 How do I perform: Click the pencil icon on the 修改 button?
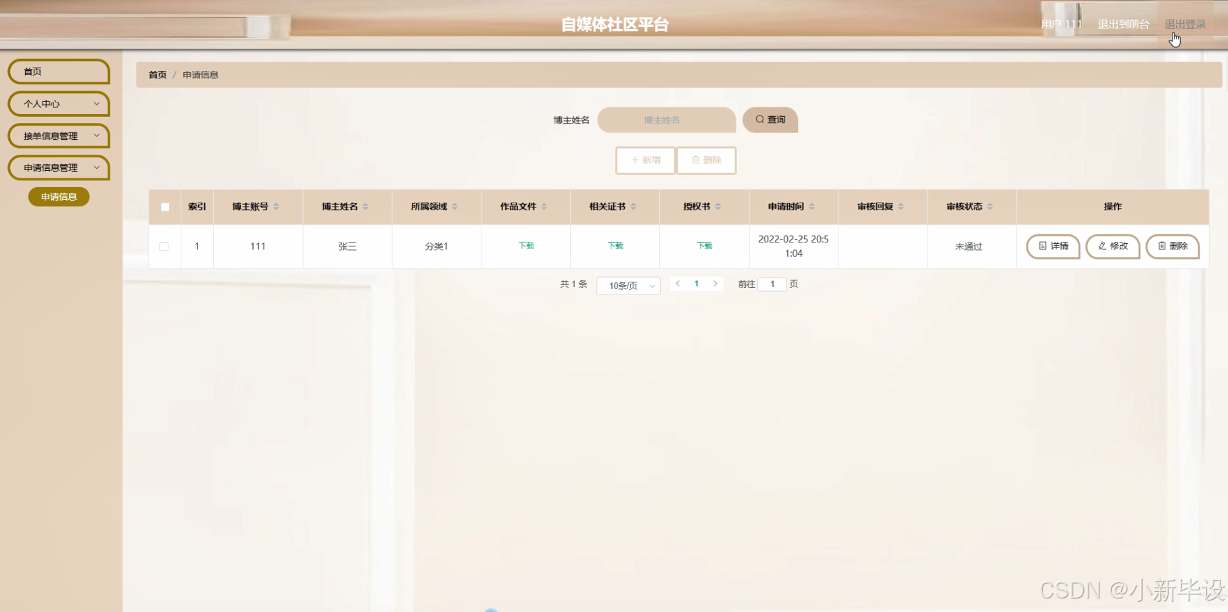coord(1102,247)
